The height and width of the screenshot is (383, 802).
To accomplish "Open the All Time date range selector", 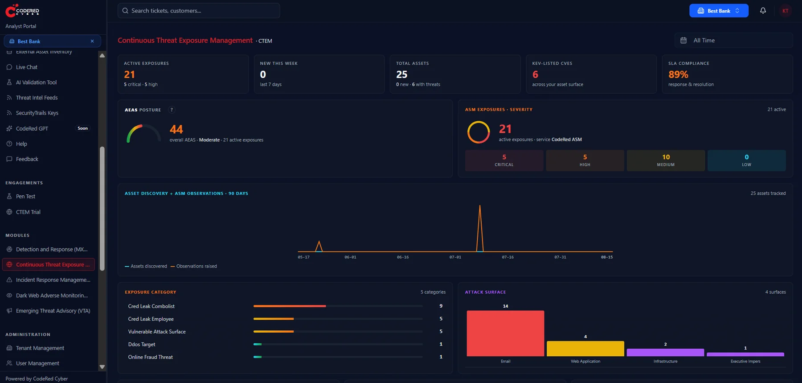I will [733, 40].
